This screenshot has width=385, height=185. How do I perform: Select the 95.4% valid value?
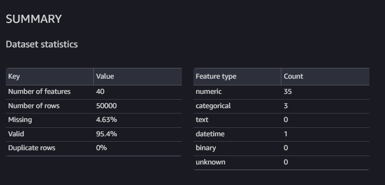(x=107, y=134)
